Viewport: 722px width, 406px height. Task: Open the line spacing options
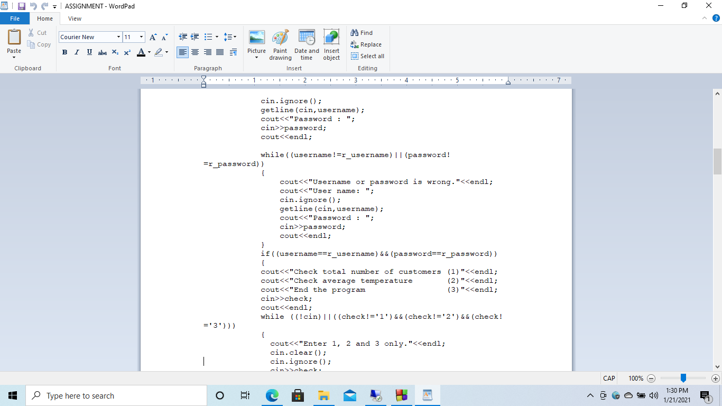click(230, 37)
